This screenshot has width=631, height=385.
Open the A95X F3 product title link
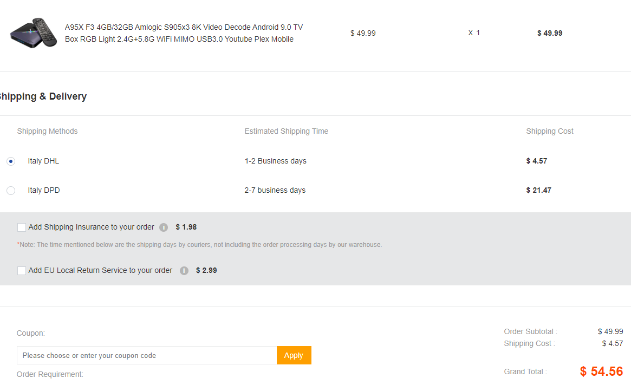point(184,33)
